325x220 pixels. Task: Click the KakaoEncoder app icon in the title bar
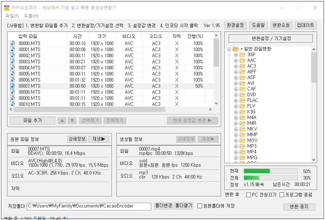[x=7, y=8]
